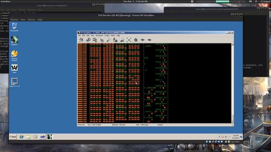This screenshot has height=152, width=271.
Task: Click the Windows Start button
Action: (13, 137)
